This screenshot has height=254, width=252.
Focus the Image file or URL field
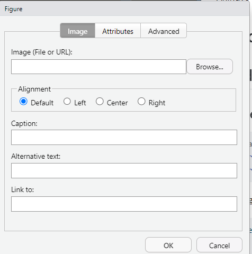[x=98, y=67]
